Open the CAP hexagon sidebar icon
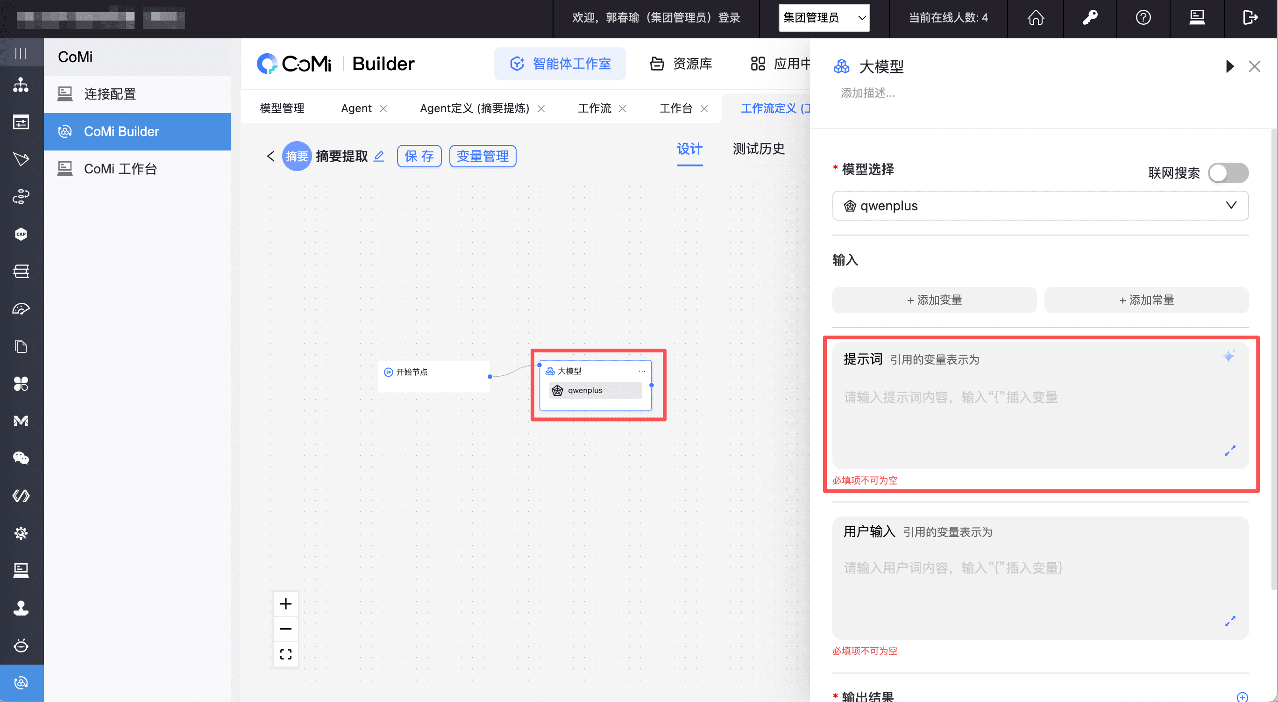 point(21,234)
